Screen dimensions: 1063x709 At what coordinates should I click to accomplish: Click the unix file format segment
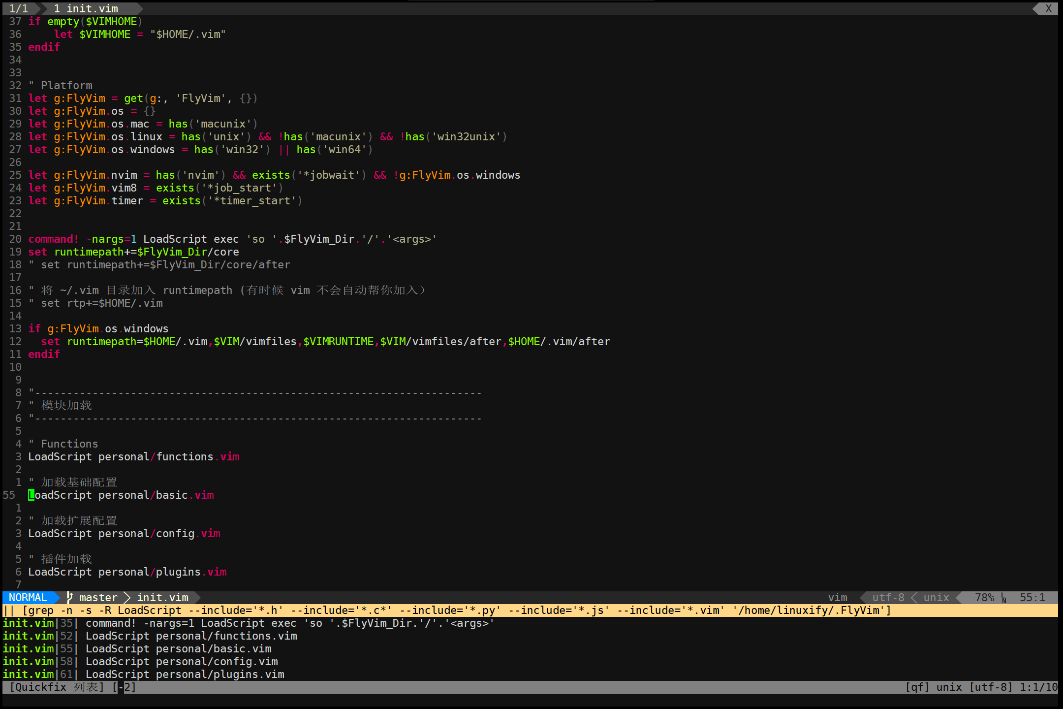pos(936,597)
